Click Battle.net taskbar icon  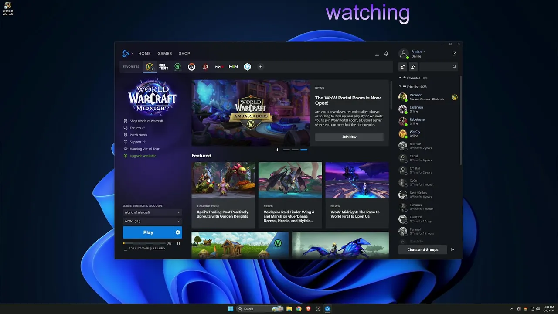click(327, 309)
